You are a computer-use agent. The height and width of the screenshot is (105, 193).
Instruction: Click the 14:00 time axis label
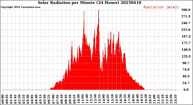(104, 99)
